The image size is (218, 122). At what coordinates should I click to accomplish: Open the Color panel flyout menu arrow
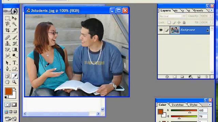(210, 105)
